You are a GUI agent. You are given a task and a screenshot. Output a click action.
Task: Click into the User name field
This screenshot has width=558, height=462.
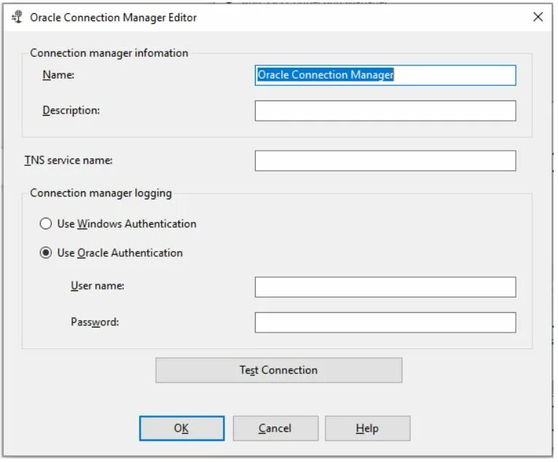pos(385,287)
